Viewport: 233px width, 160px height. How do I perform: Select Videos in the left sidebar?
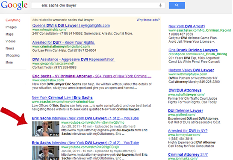(x=11, y=41)
